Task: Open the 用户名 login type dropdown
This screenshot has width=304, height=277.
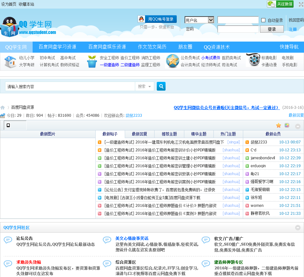Action: coord(199,20)
